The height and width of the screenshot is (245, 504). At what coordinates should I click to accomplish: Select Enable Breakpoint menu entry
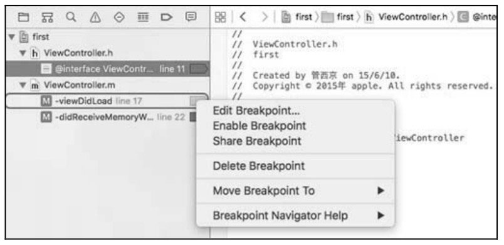260,125
